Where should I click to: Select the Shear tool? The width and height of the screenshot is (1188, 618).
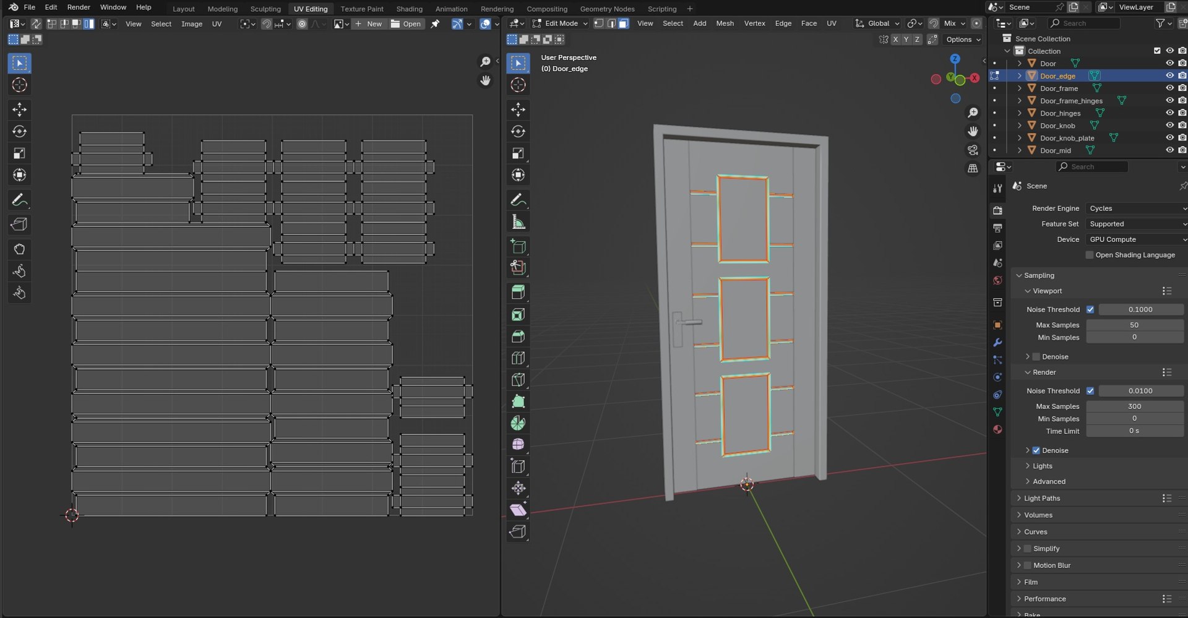pyautogui.click(x=518, y=510)
